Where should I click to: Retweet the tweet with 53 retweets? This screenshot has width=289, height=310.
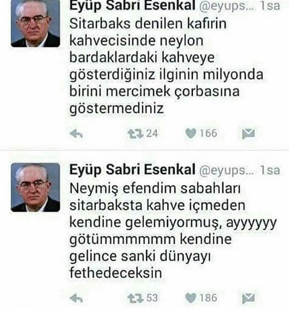136,298
